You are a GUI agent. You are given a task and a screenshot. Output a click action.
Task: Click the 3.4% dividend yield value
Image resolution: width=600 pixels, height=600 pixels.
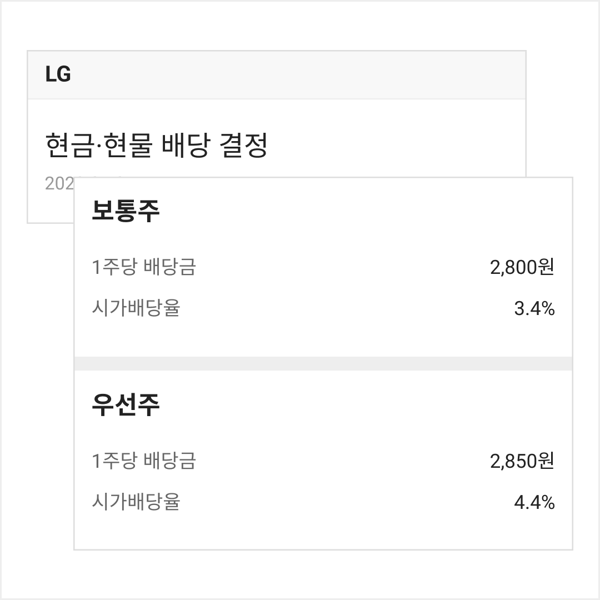coord(534,308)
